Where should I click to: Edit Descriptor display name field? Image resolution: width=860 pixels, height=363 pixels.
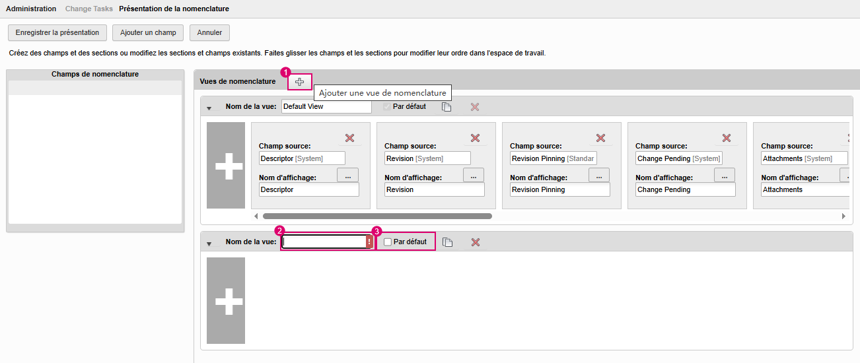pyautogui.click(x=309, y=189)
